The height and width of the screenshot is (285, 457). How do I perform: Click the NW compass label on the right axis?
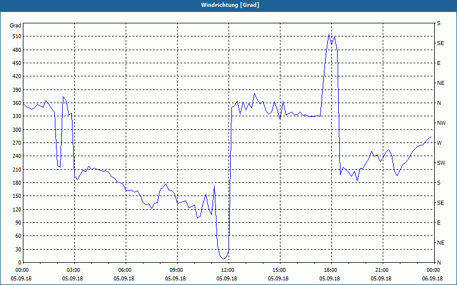(441, 123)
